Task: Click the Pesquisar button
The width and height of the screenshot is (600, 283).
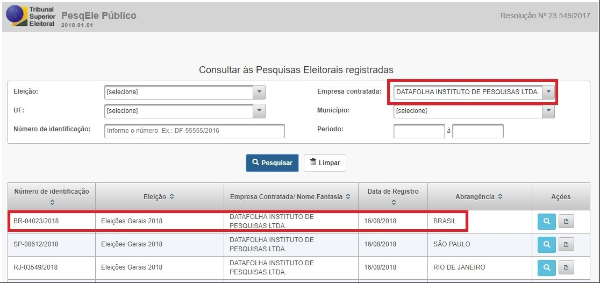Action: [272, 163]
